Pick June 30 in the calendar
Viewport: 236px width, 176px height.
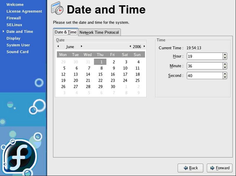tap(113, 87)
